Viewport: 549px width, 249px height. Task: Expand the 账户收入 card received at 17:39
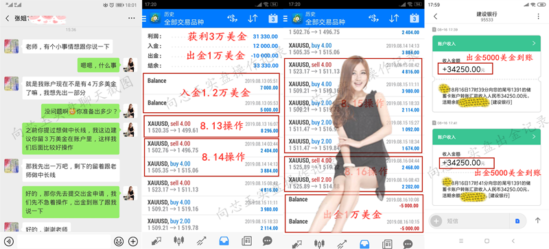coord(486,44)
